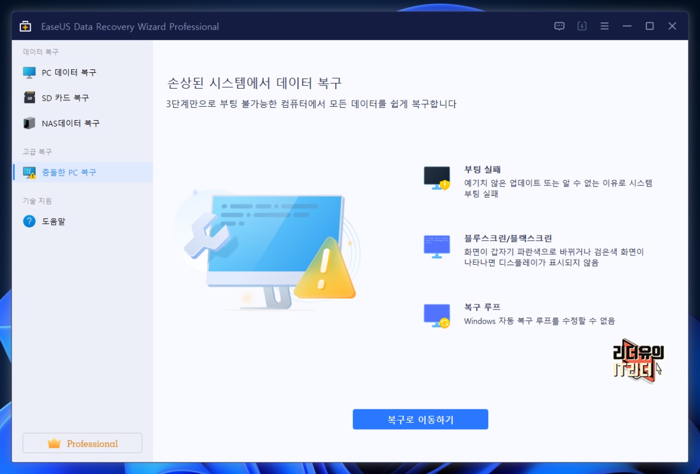The image size is (700, 474).
Task: Click the SD 카드 복구 card icon
Action: pyautogui.click(x=30, y=98)
